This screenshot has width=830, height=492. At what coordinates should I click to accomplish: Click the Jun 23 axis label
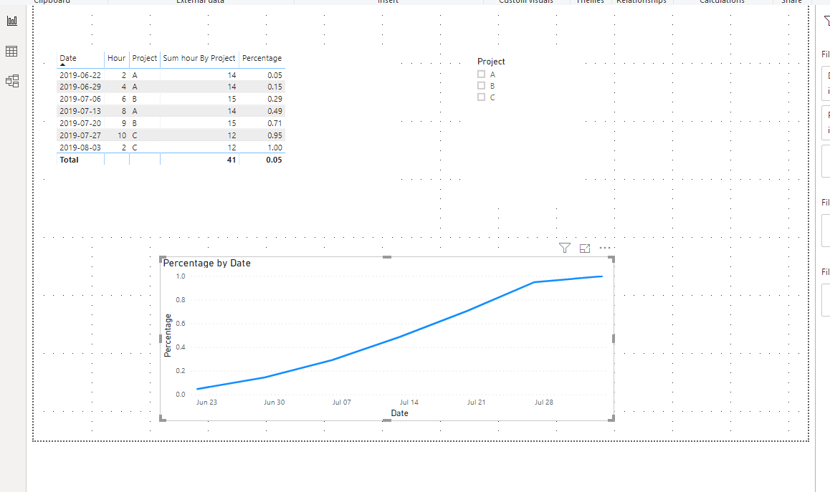pos(206,402)
